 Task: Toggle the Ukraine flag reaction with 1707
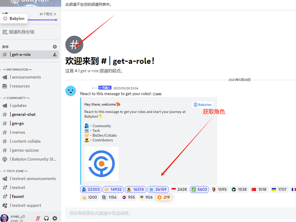279,189
